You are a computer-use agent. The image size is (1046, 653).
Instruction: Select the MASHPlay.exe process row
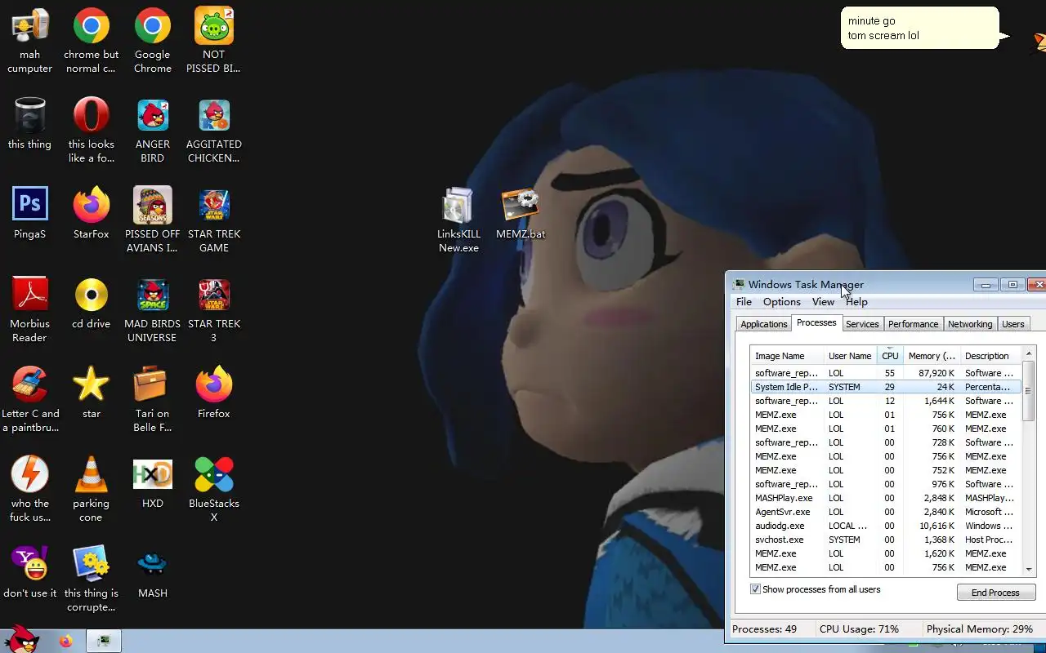click(x=886, y=498)
